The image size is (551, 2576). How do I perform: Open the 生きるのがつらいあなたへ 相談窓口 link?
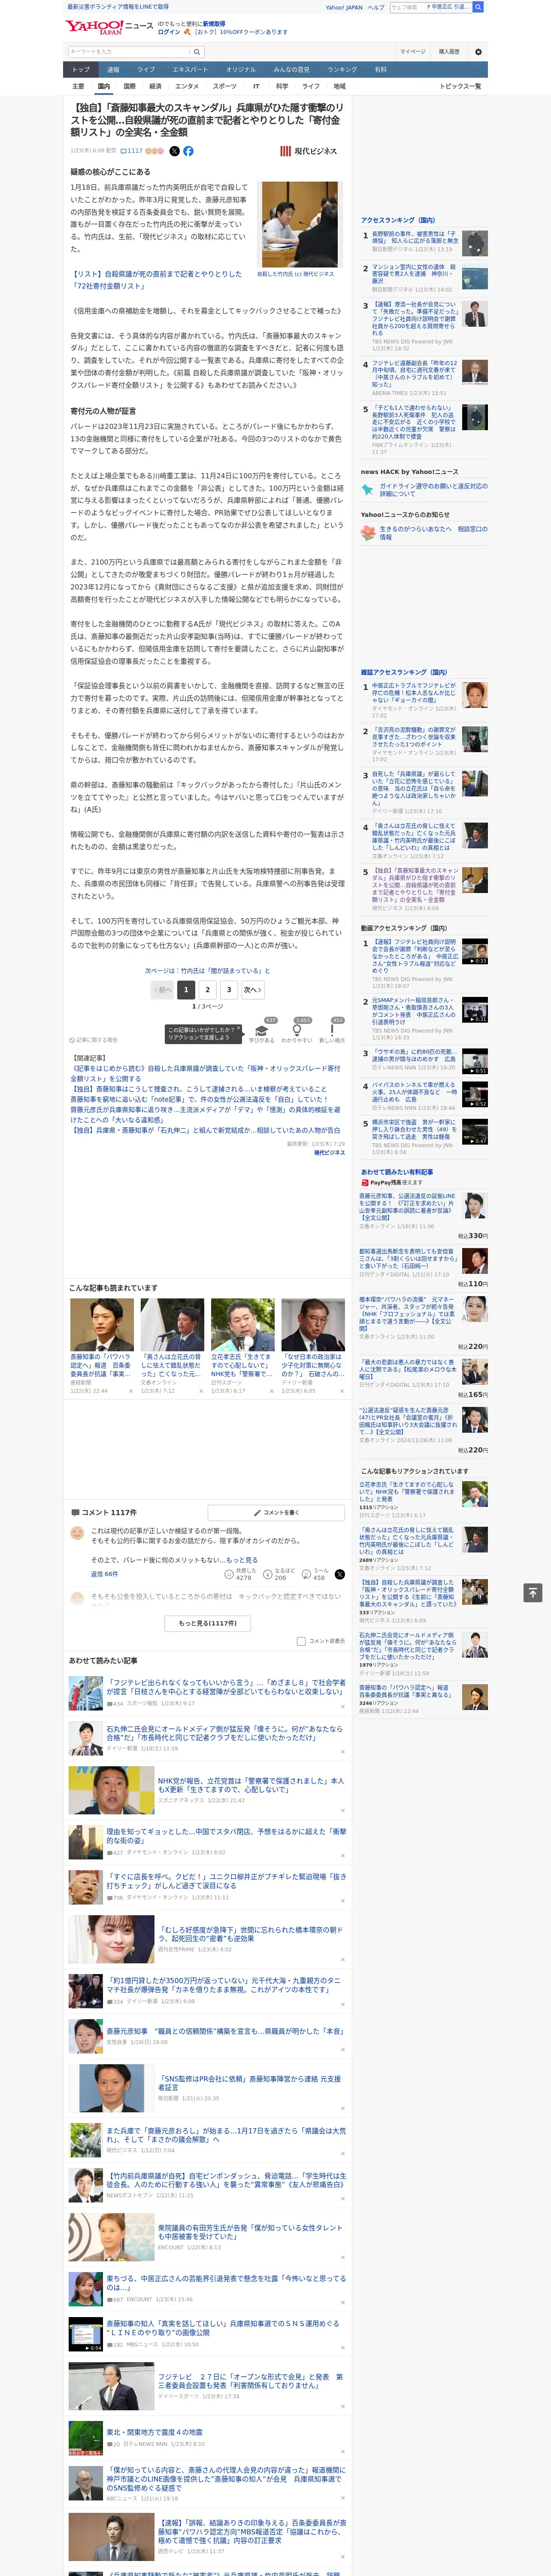tap(433, 533)
